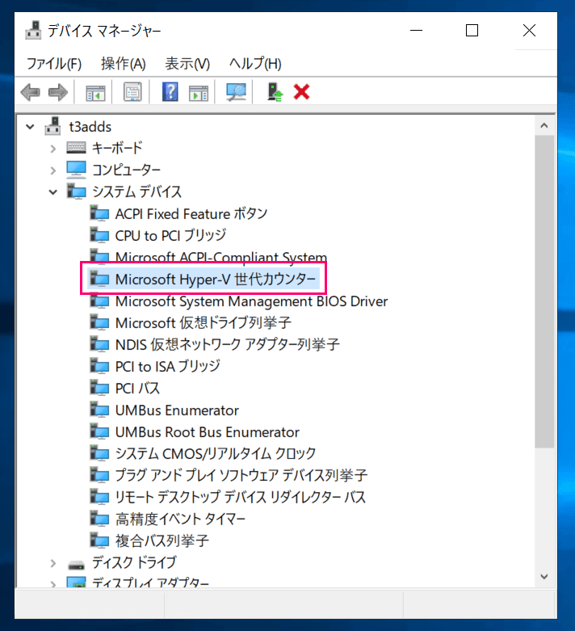Select Microsoft 仮想ドライブ列挙子 device
The image size is (575, 631).
[x=204, y=322]
